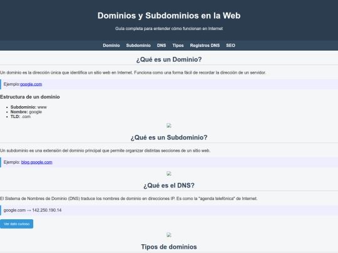Click the ¿Qué es el DNS? heading

(169, 186)
